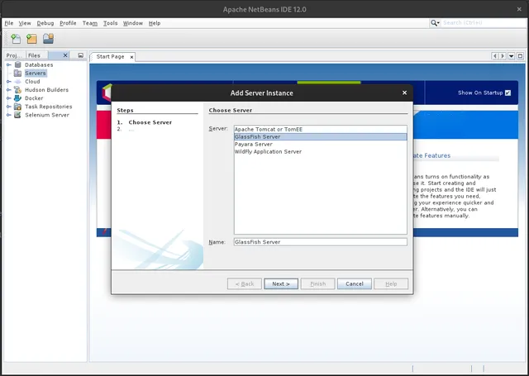The height and width of the screenshot is (376, 529).
Task: Minimize the Services panel window
Action: (x=80, y=55)
